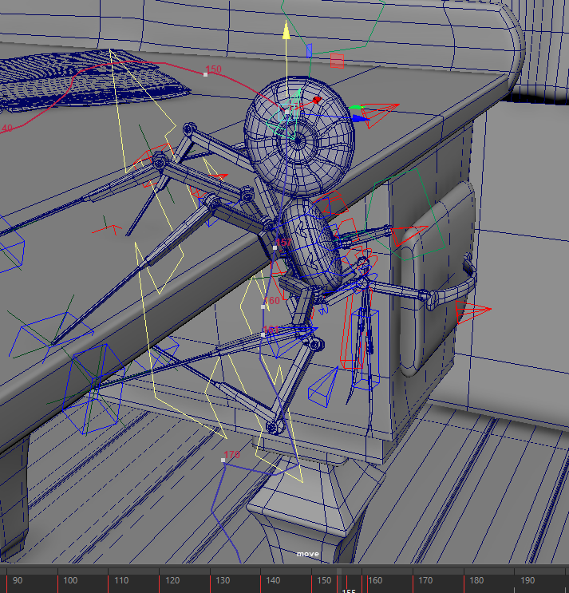Viewport: 569px width, 593px height.
Task: Jump to frame 90 on the timeline
Action: coord(6,581)
